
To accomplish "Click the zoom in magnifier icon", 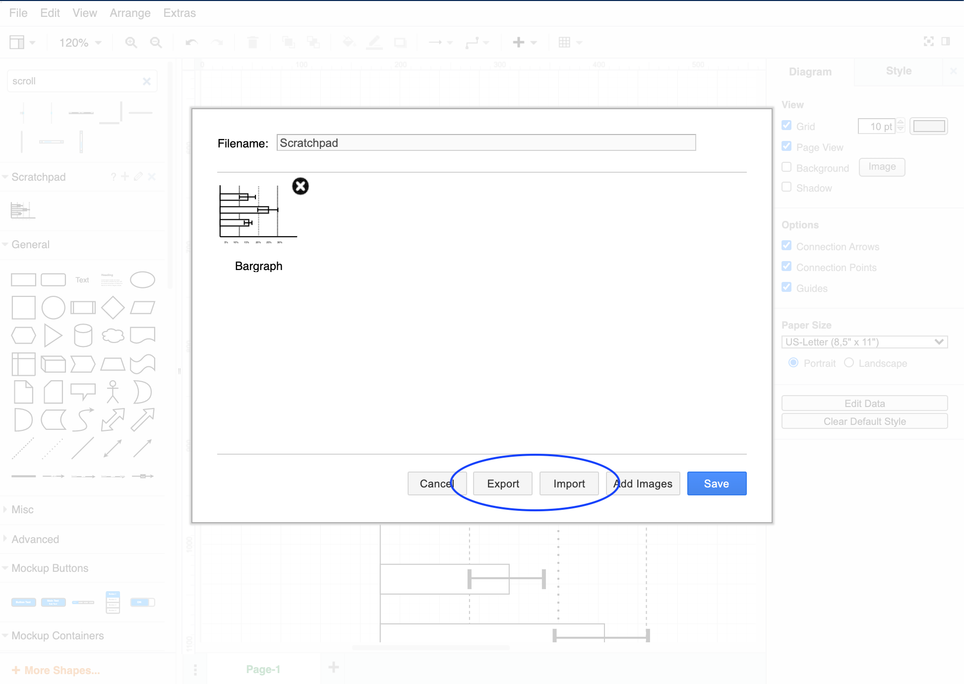I will click(x=131, y=43).
